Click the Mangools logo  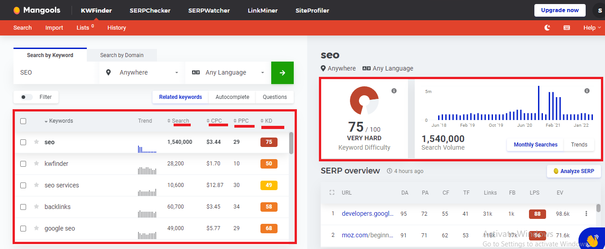(x=36, y=10)
